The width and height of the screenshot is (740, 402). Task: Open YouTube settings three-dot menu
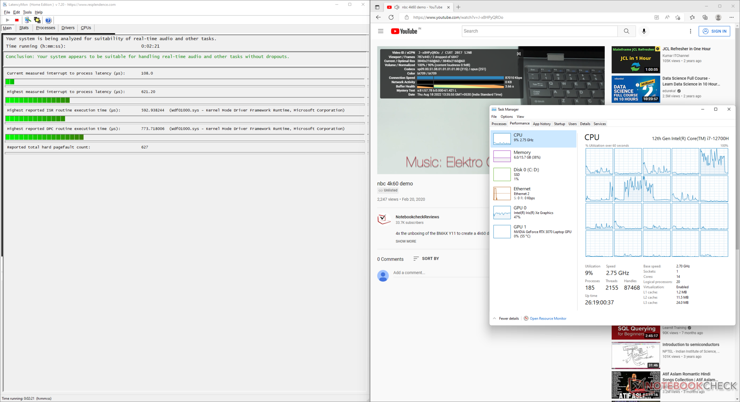pyautogui.click(x=690, y=31)
